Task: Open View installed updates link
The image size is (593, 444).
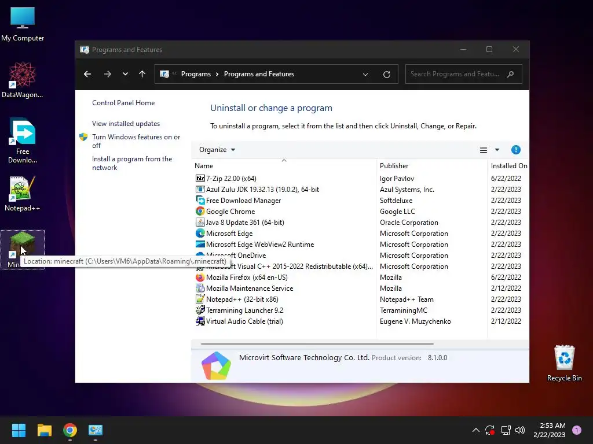Action: [x=126, y=124]
